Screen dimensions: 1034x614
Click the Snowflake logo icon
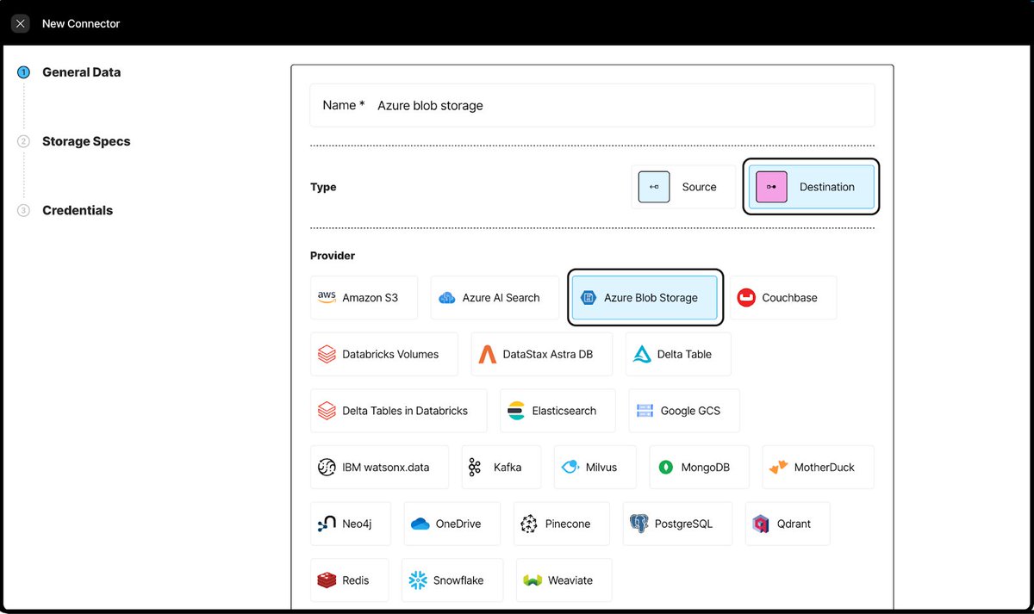[418, 580]
